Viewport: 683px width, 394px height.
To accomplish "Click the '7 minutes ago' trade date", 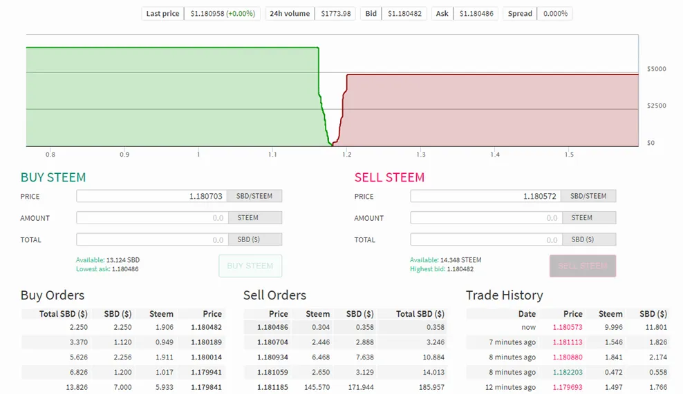I will click(512, 342).
